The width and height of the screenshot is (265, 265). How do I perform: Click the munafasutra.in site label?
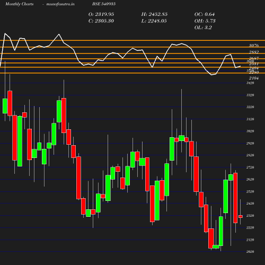point(60,4)
